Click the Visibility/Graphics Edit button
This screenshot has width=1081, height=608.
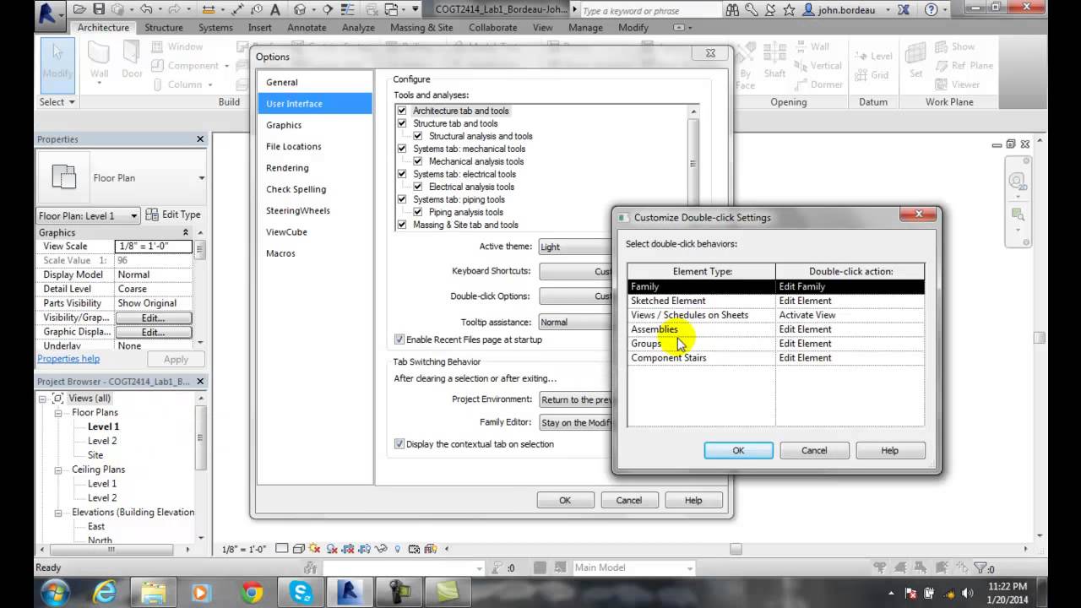tap(153, 318)
